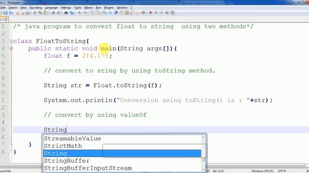Image resolution: width=309 pixels, height=173 pixels.
Task: Toggle the Folder as Workspace icon
Action: [x=137, y=13]
